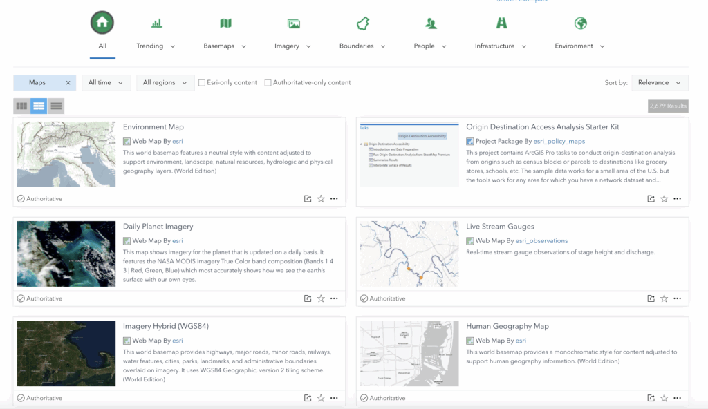
Task: Click the Basemaps map icon
Action: (225, 23)
